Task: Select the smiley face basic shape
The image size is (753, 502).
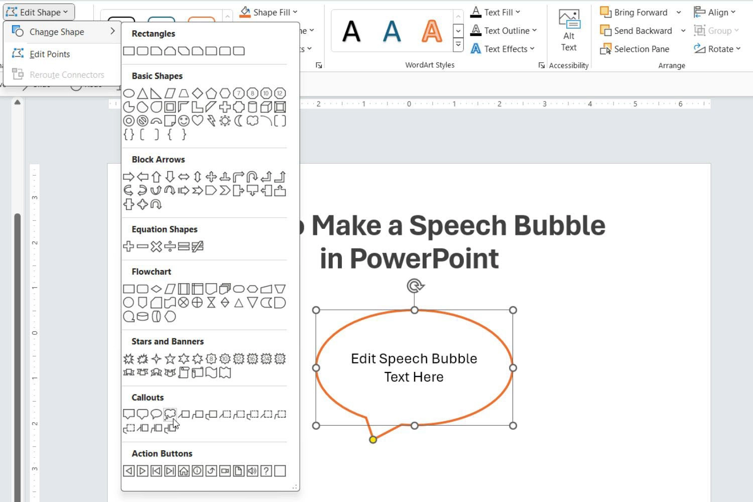Action: pyautogui.click(x=184, y=120)
